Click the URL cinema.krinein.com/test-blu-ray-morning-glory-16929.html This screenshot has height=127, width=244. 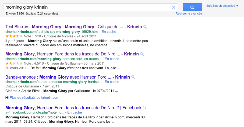point(52,31)
